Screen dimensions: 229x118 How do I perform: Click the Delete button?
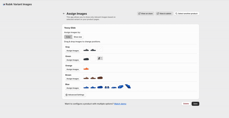point(186,104)
